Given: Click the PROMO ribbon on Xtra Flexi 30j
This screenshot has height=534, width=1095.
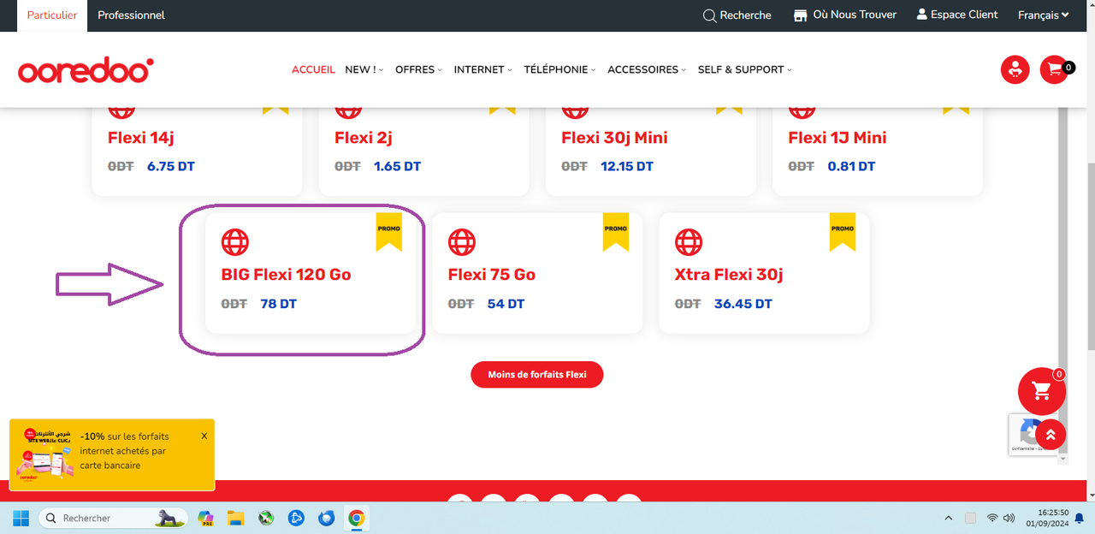Looking at the screenshot, I should [x=843, y=232].
